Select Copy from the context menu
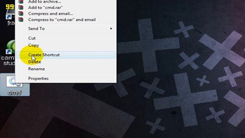245x138 pixels. coord(66,45)
